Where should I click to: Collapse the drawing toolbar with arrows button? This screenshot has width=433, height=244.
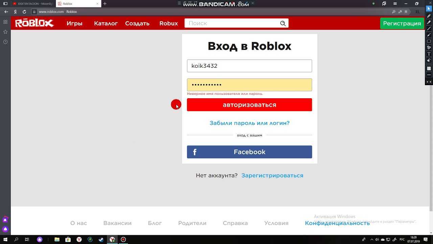(429, 82)
